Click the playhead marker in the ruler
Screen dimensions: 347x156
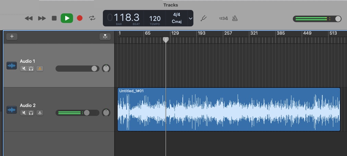point(166,40)
